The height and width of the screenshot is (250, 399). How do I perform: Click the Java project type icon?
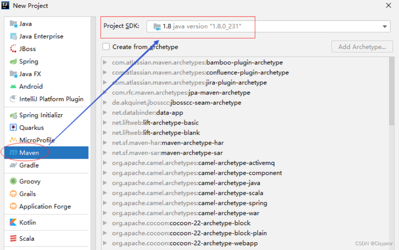tap(13, 24)
